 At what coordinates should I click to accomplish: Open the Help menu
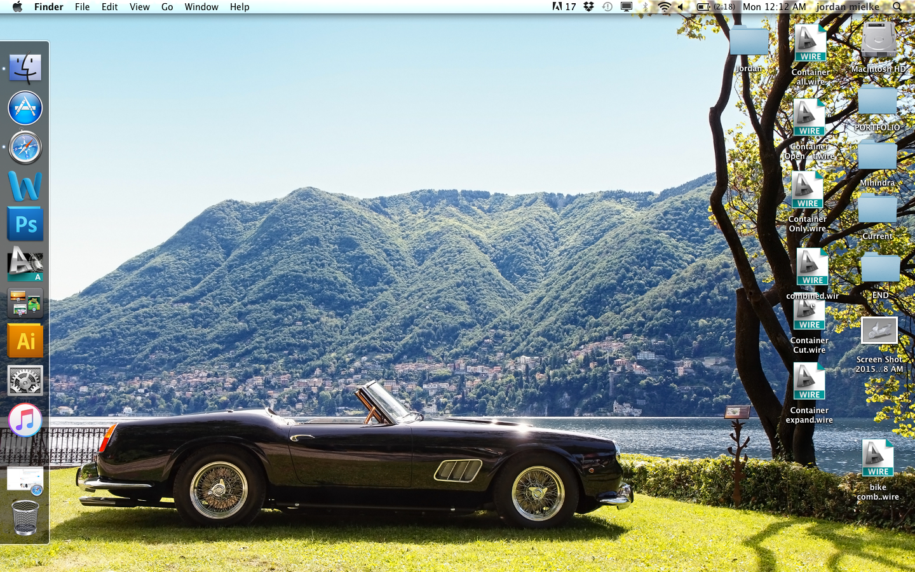pos(240,7)
